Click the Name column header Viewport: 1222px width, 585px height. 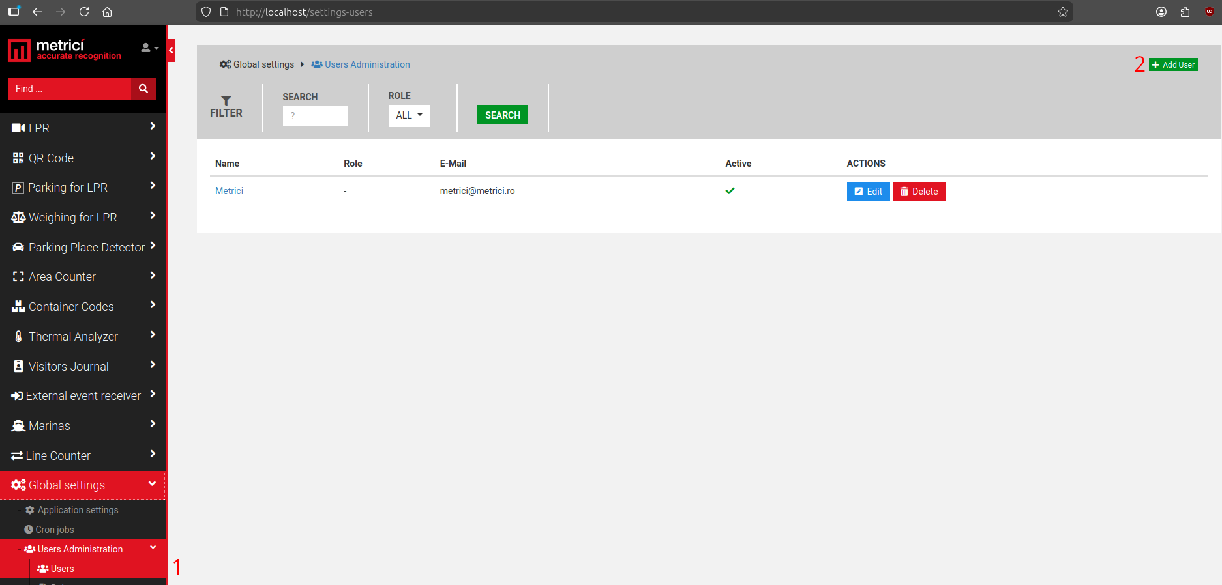pos(228,164)
